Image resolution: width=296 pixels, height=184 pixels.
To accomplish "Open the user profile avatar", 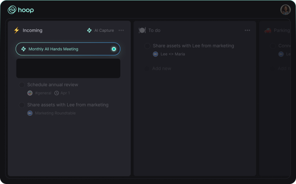I will point(285,10).
